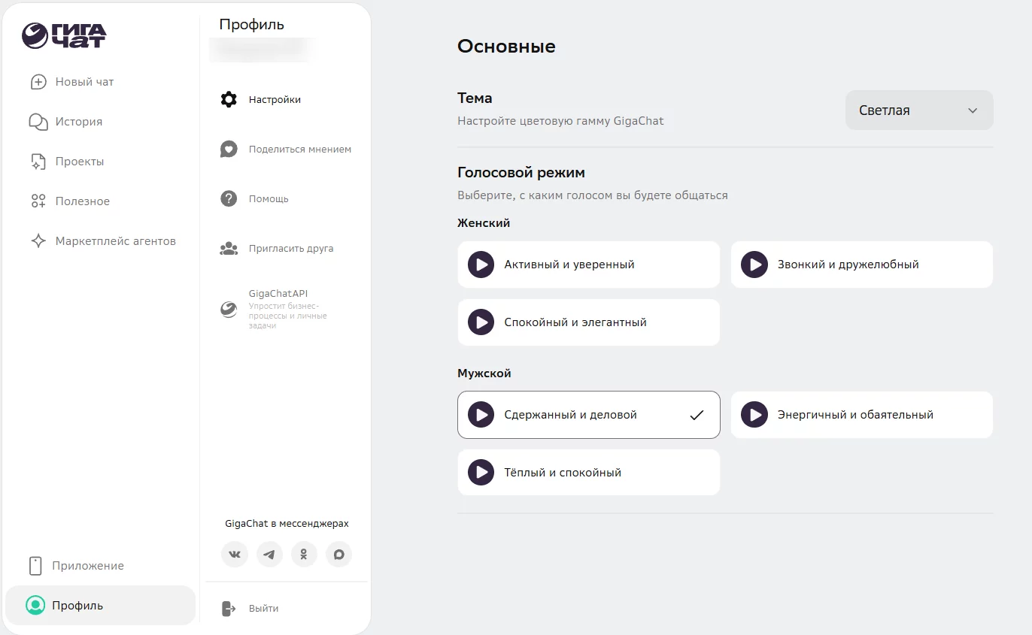Image resolution: width=1032 pixels, height=635 pixels.
Task: Open the 'Светлая' theme dropdown
Action: [x=918, y=110]
